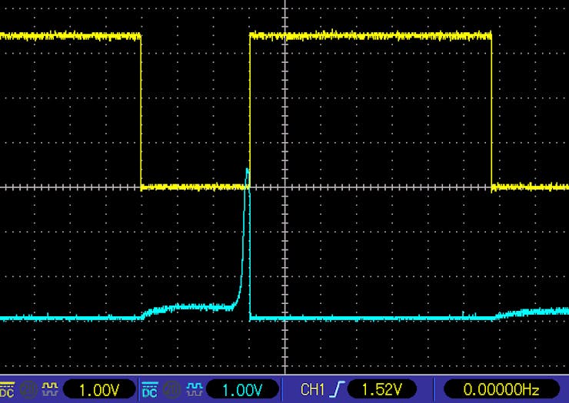Click the yellow channel square-wave icon
The image size is (569, 403).
point(50,390)
